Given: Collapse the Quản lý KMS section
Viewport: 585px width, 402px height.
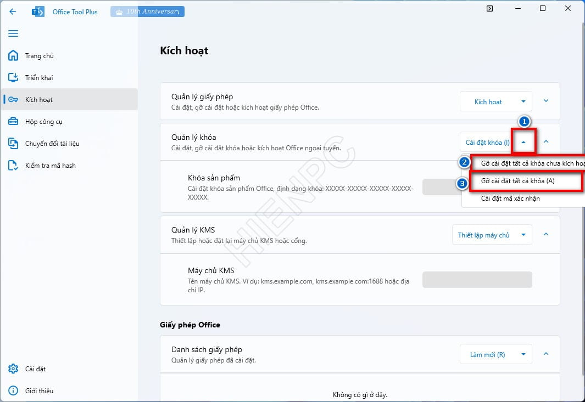Looking at the screenshot, I should tap(546, 234).
